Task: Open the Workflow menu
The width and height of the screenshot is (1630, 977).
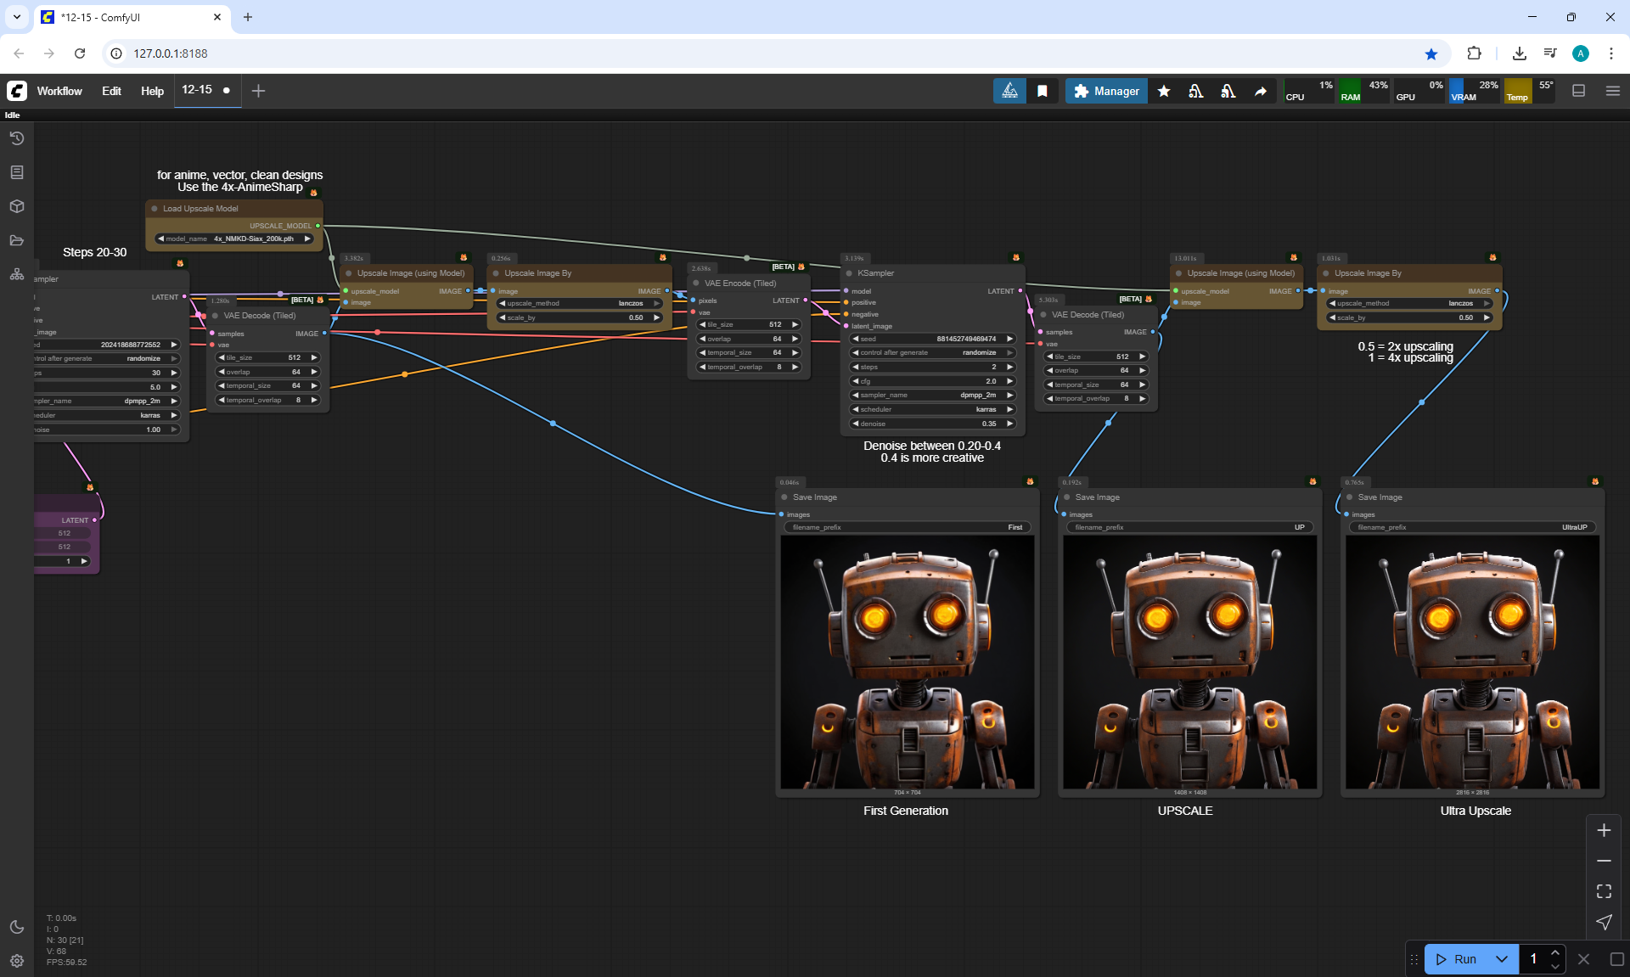Action: coord(59,91)
